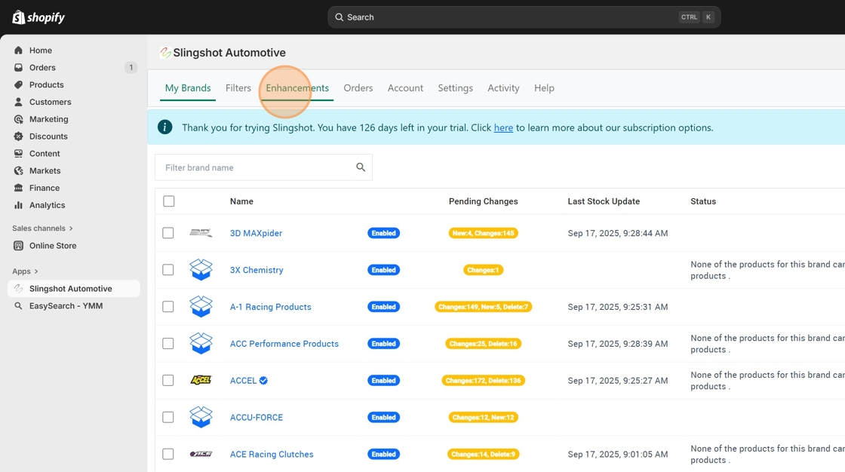845x472 pixels.
Task: Open the Settings tab
Action: (x=456, y=87)
